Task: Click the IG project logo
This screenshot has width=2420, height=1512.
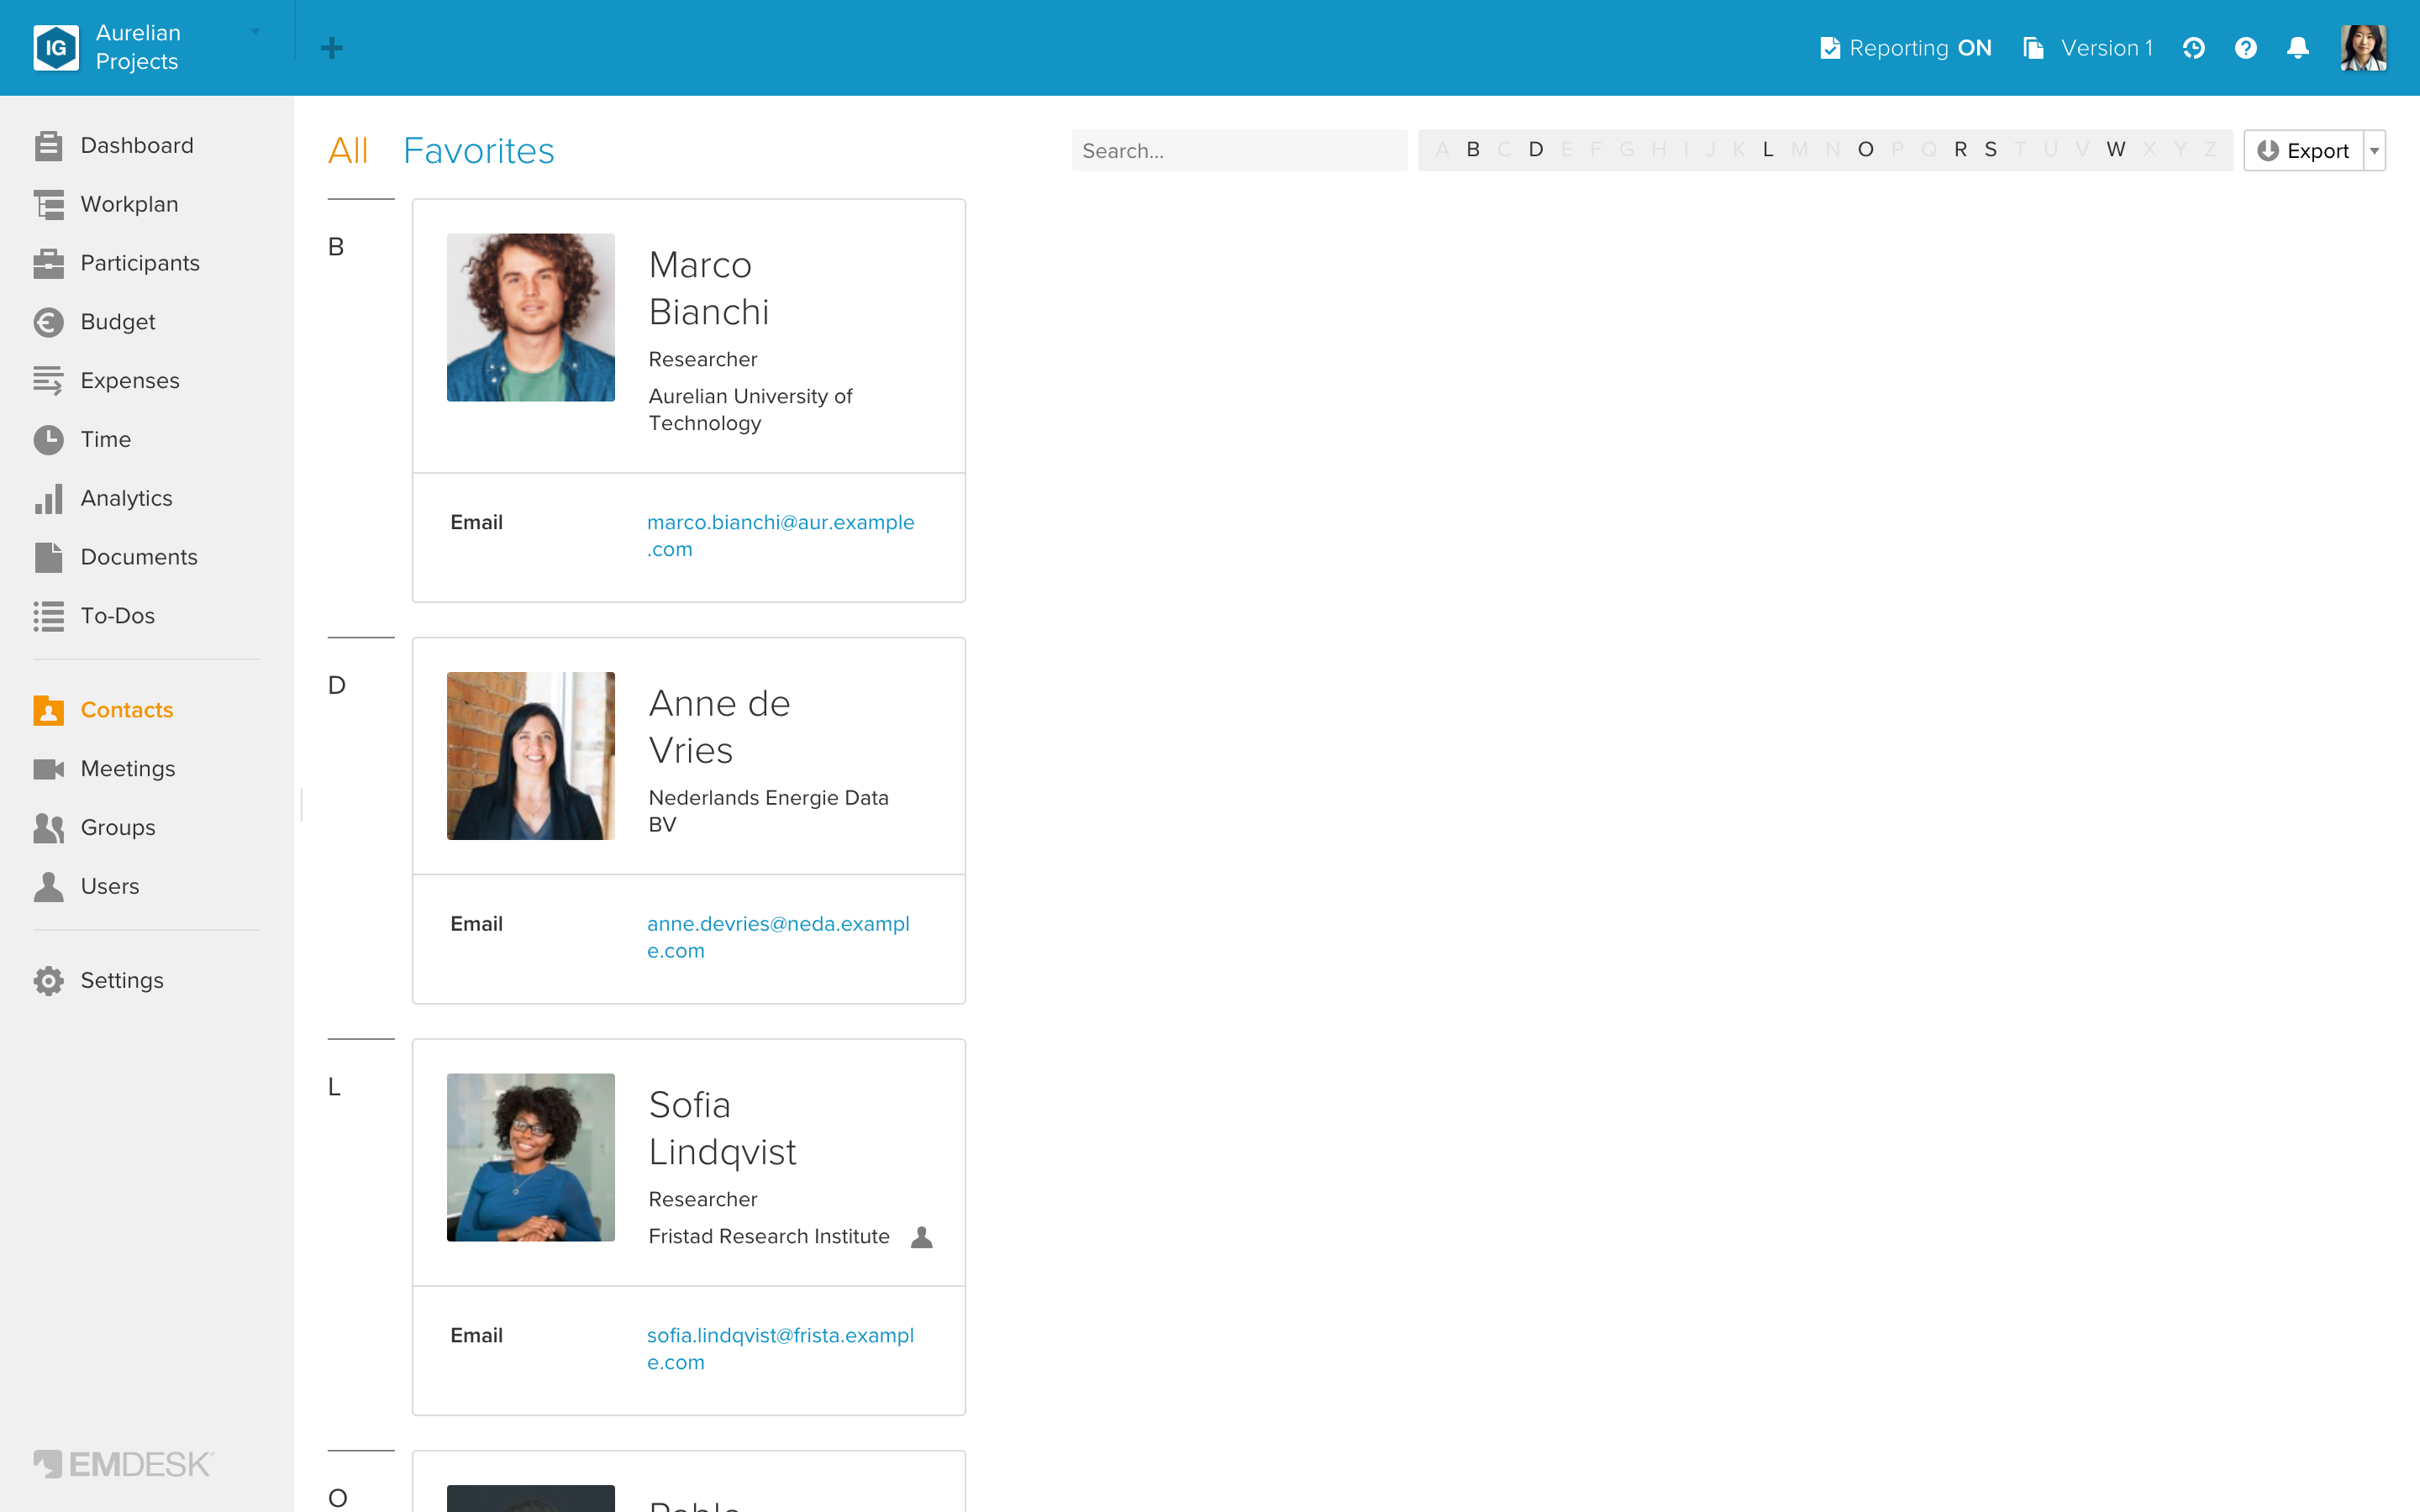Action: (x=56, y=48)
